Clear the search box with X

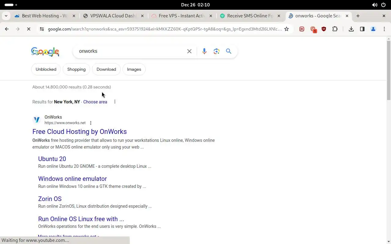(189, 51)
